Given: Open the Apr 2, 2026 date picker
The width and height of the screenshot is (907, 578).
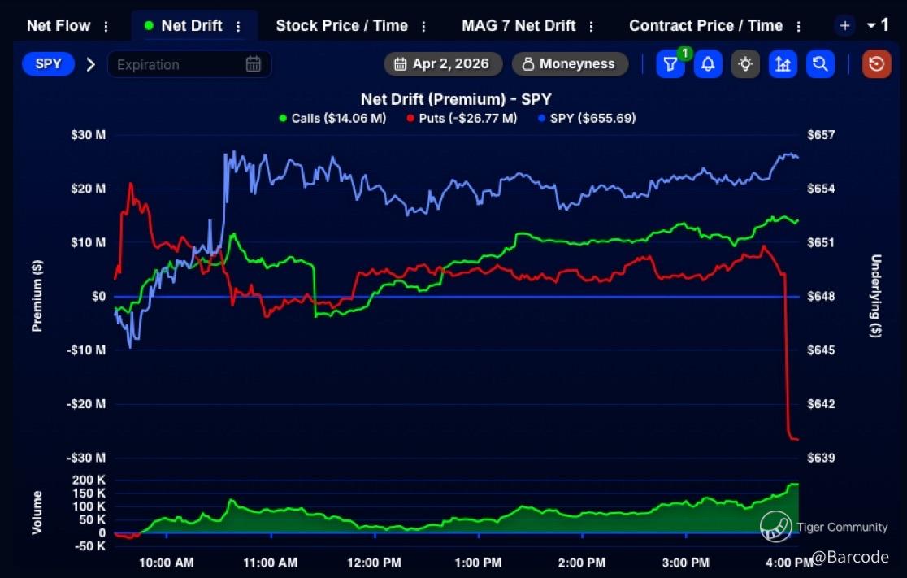Looking at the screenshot, I should [443, 63].
